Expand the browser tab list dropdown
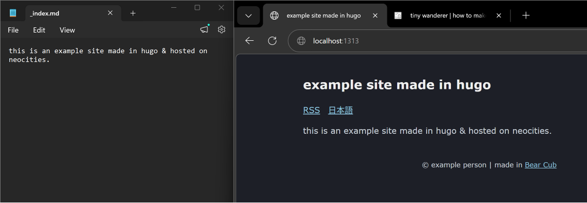Image resolution: width=587 pixels, height=203 pixels. [248, 15]
